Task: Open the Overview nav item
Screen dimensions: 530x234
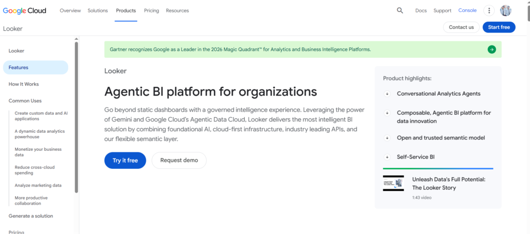Action: (70, 10)
